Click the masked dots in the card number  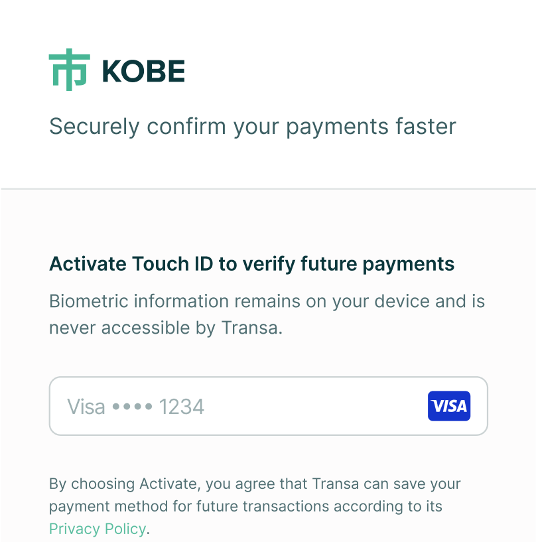click(x=132, y=406)
